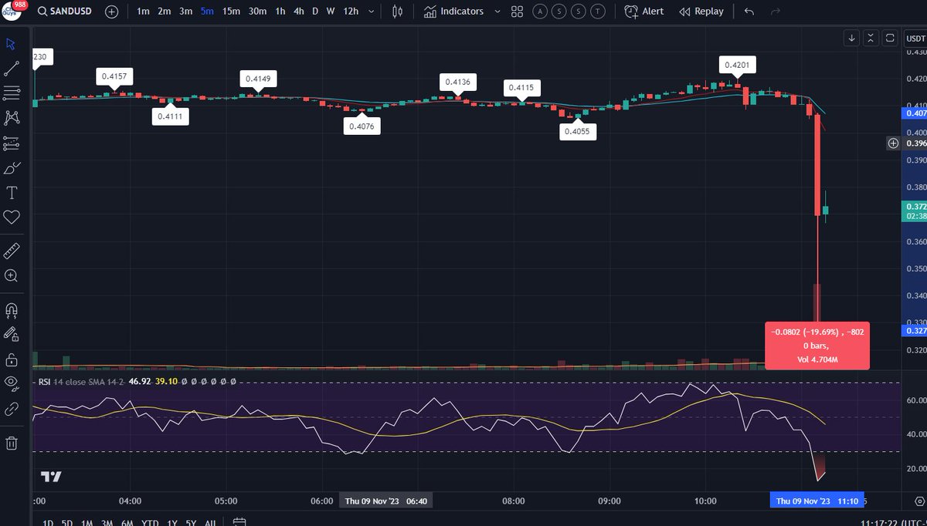Click the remove drawings trash icon
The width and height of the screenshot is (927, 526).
pos(11,442)
